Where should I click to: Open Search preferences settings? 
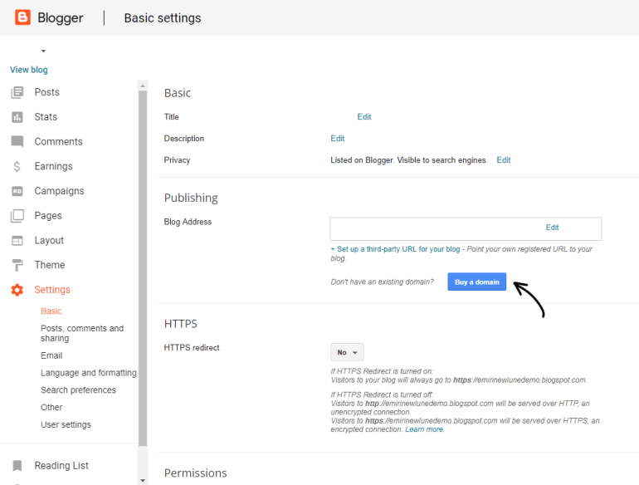78,390
